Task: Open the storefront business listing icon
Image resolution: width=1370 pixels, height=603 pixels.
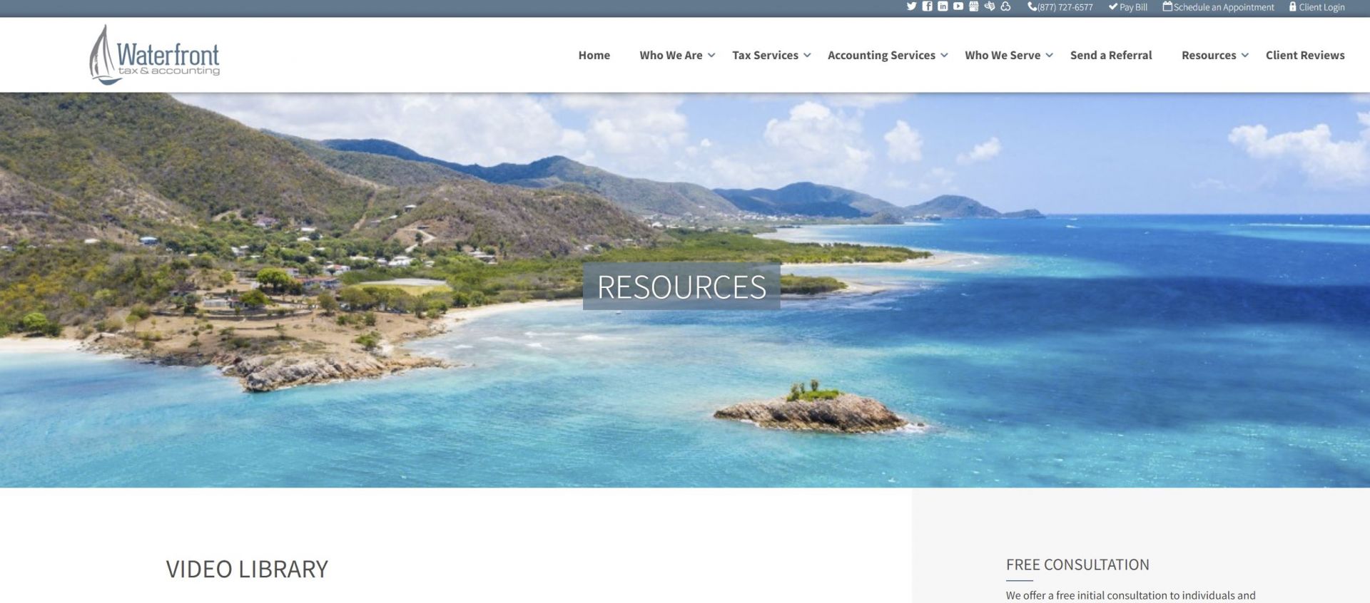Action: point(973,6)
